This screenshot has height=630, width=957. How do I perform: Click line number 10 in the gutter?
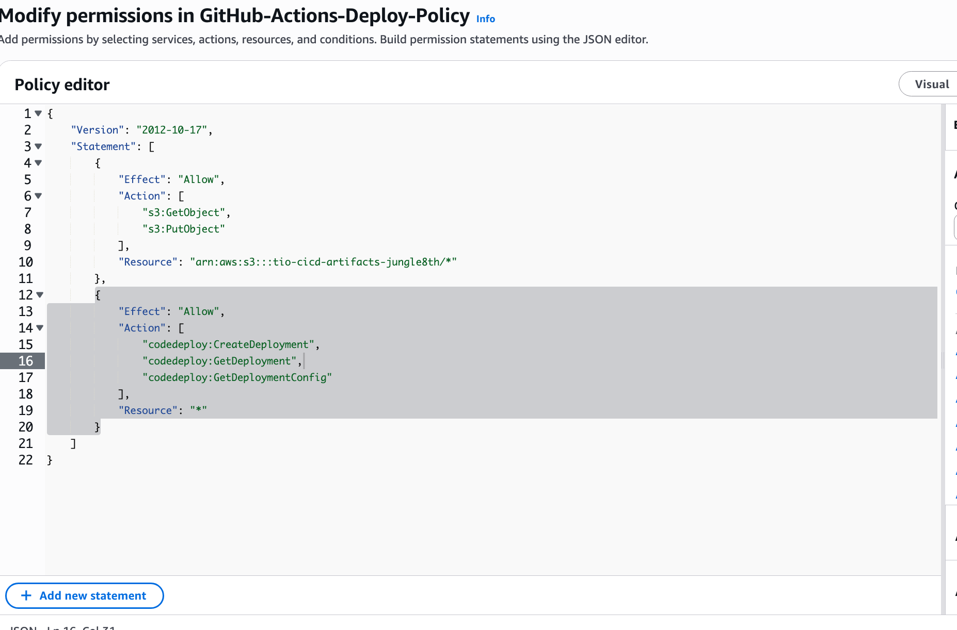(25, 262)
